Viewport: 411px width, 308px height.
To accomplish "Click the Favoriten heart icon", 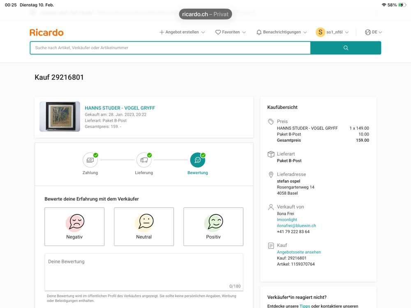I will 218,32.
